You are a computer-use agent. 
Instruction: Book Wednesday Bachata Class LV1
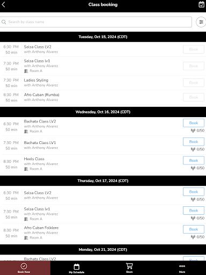click(194, 142)
